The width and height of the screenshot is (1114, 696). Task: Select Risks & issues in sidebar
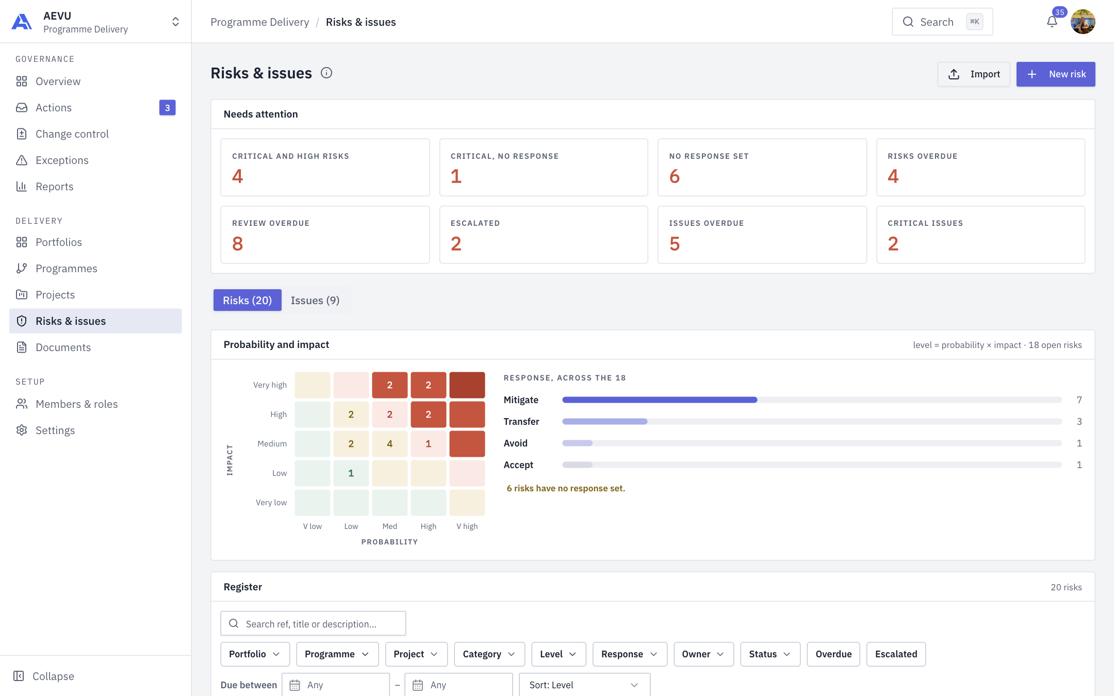(95, 321)
